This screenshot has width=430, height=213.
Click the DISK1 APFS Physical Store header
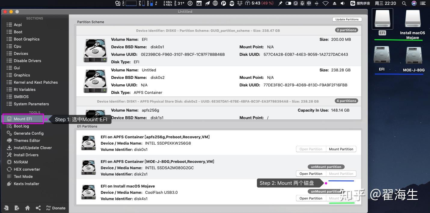coord(208,101)
